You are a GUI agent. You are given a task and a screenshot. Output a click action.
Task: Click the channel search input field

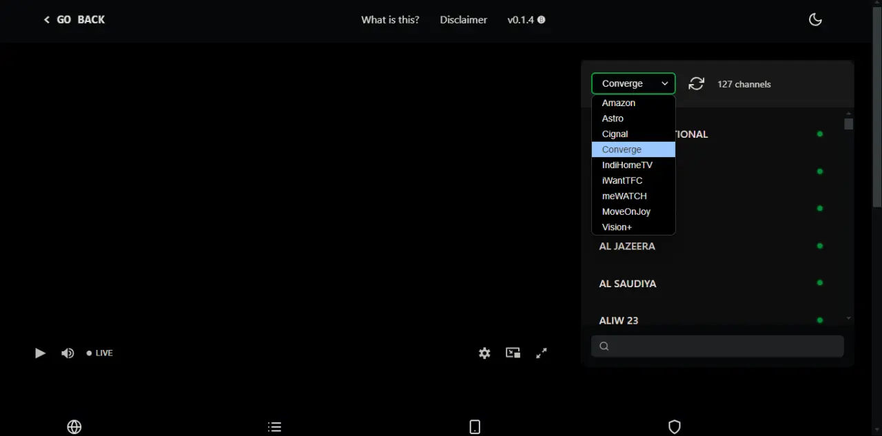coord(717,346)
